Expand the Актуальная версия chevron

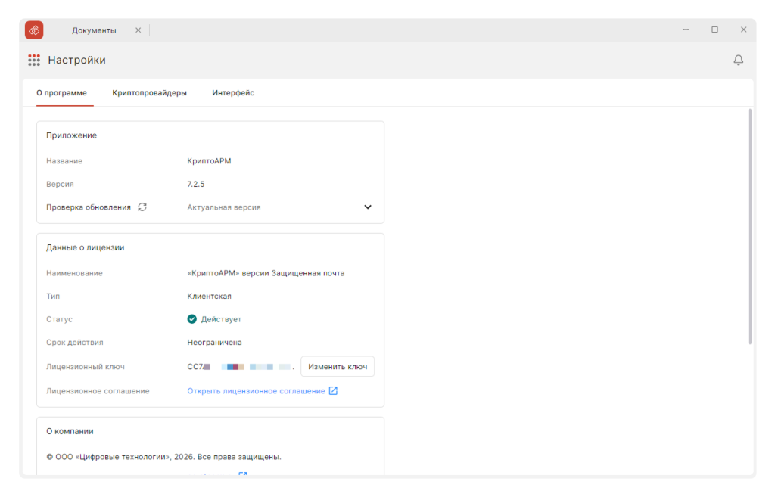tap(368, 207)
